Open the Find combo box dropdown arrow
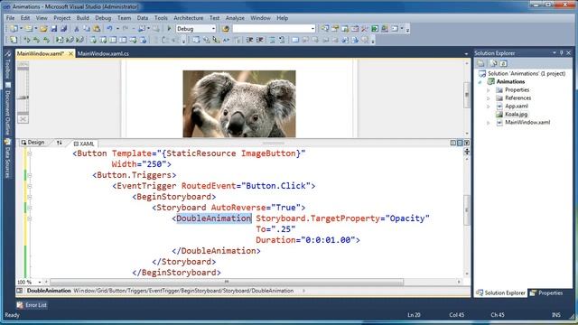Viewport: 578px width, 325px height. point(312,28)
